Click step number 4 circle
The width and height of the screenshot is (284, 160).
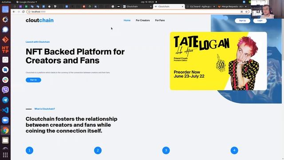click(x=234, y=150)
